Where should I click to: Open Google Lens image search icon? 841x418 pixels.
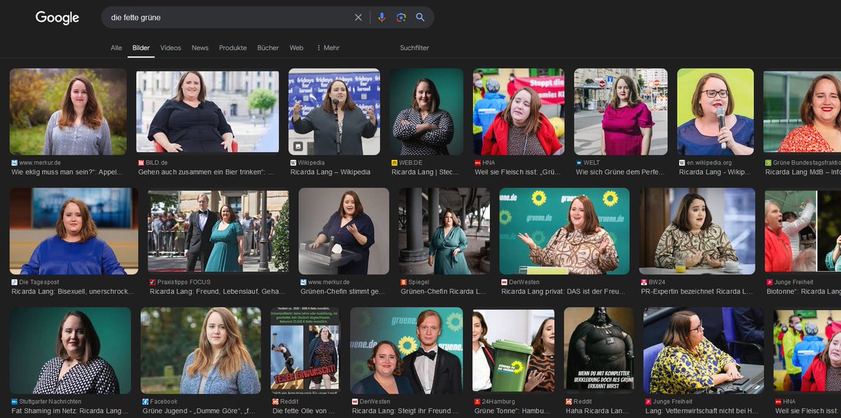[401, 18]
